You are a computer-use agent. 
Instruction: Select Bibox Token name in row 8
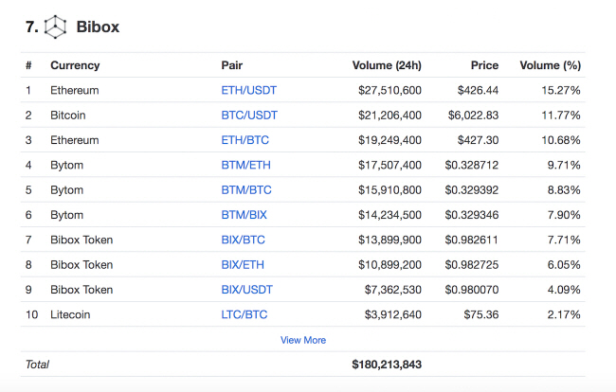click(82, 265)
